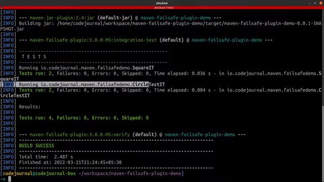Click 'T E S T S' header text

[34, 57]
